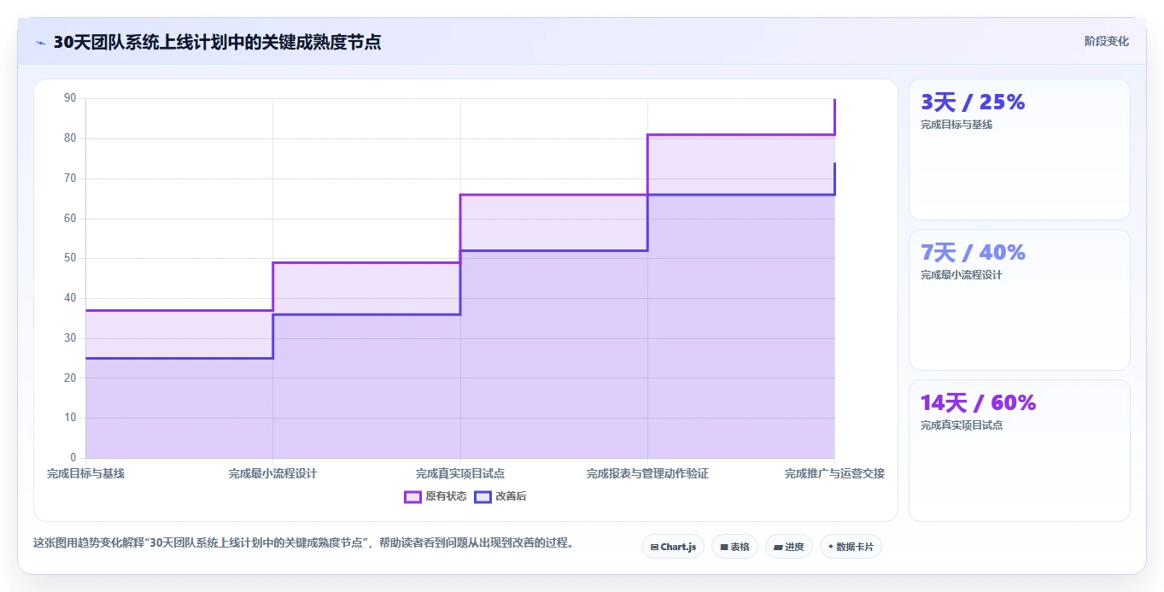Click the 完成最小流程设计 x-axis label
This screenshot has height=592, width=1164.
272,473
